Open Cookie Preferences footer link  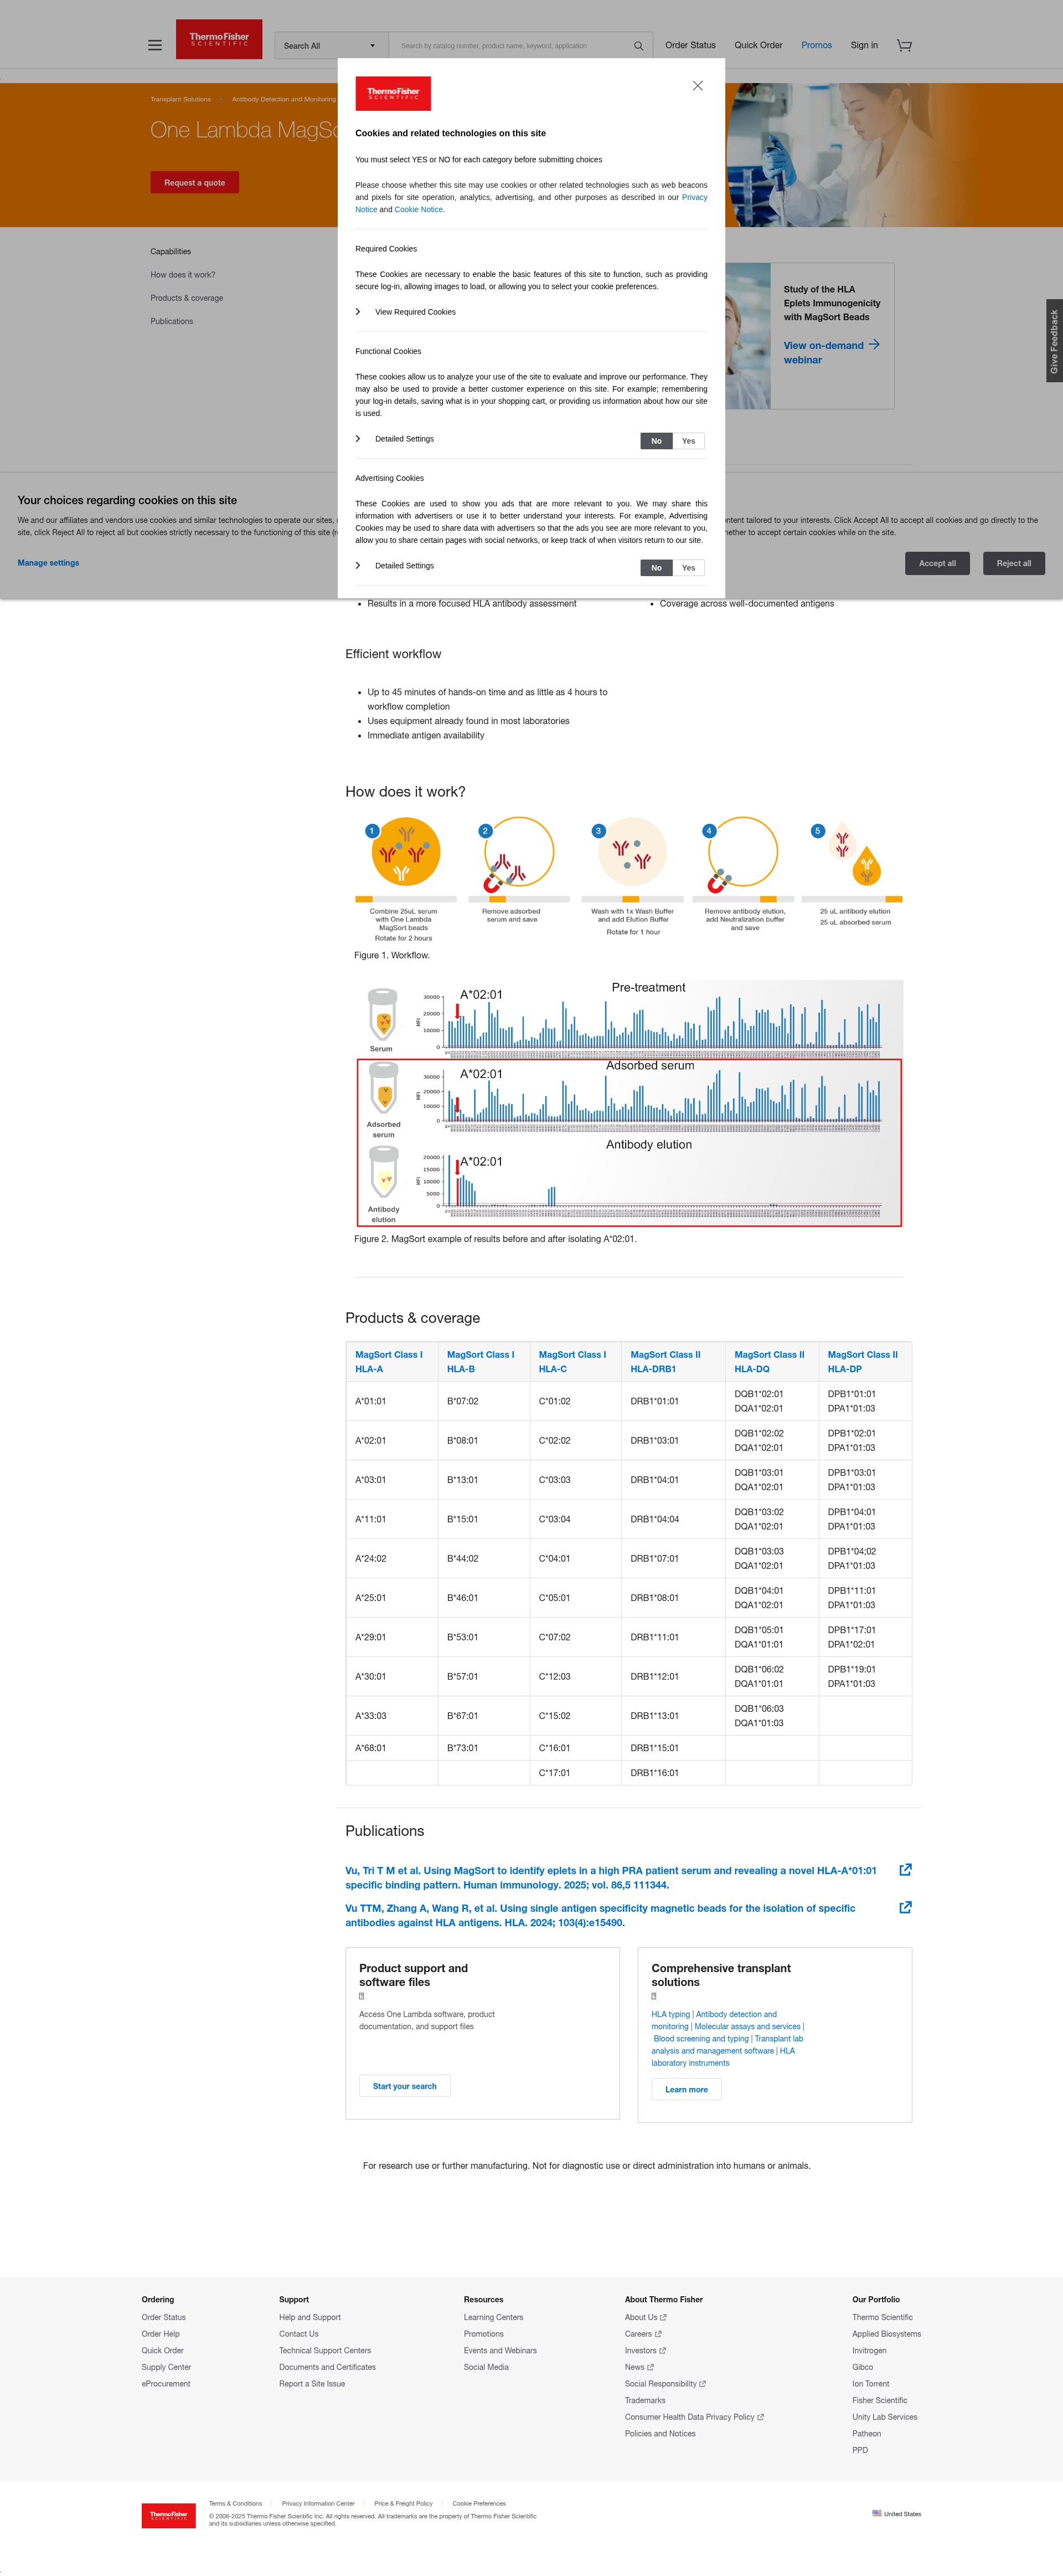(478, 2503)
